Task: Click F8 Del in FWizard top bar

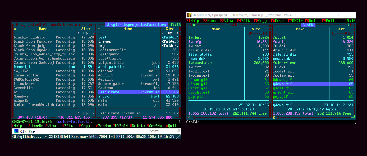Action: coord(310,21)
